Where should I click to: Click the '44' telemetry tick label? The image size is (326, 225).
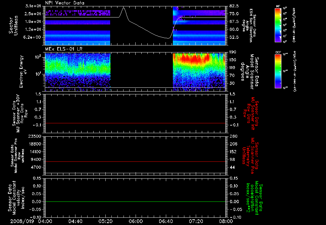(232, 167)
